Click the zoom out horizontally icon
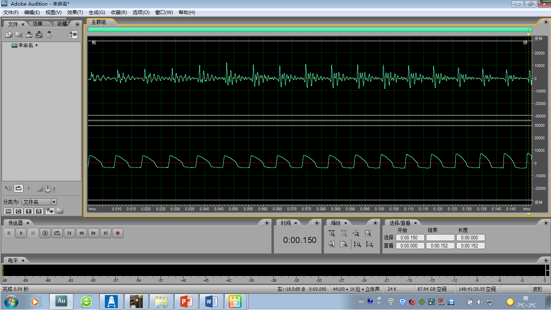The image size is (551, 310). point(344,233)
